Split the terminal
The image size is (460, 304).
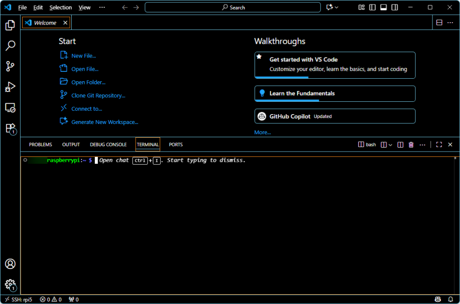click(x=400, y=145)
